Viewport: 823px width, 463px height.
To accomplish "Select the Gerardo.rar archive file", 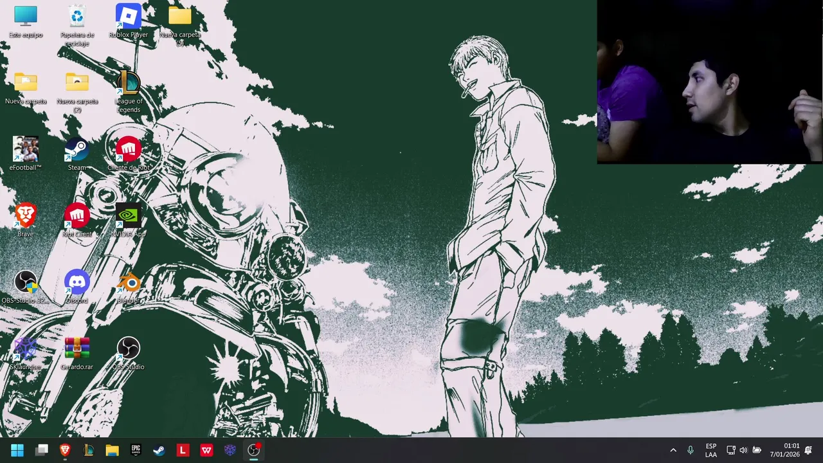I will (x=77, y=354).
